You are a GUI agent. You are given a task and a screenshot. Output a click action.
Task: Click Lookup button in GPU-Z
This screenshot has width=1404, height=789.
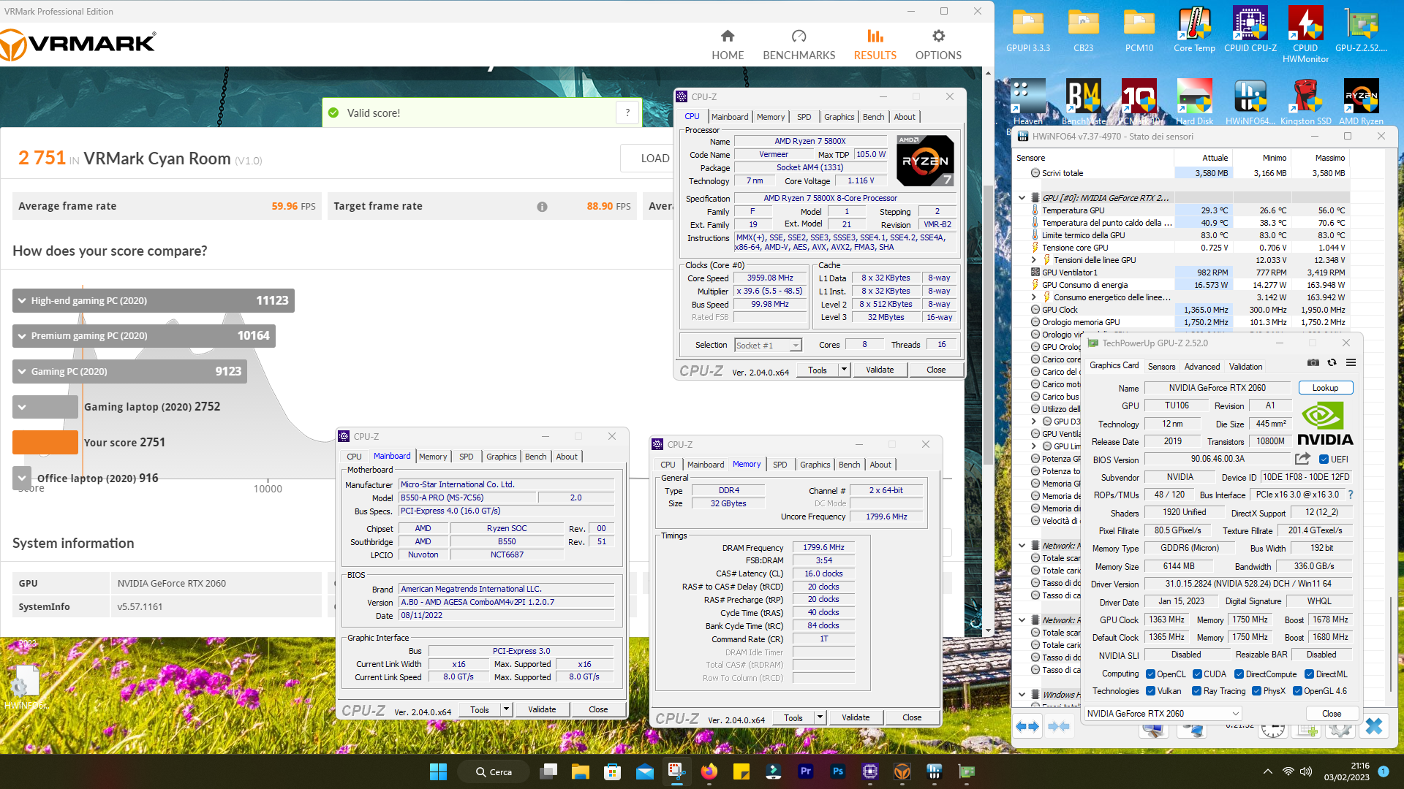click(x=1325, y=388)
